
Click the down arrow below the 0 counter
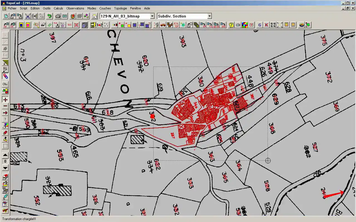(x=5, y=168)
